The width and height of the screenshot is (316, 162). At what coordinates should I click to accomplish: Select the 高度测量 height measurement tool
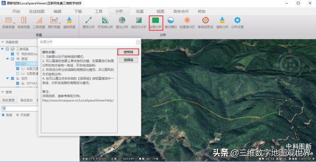point(24,22)
